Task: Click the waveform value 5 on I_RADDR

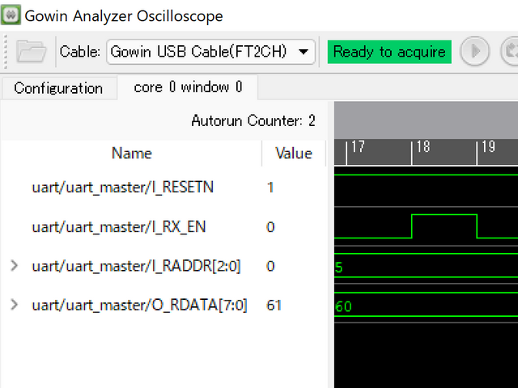Action: tap(338, 268)
